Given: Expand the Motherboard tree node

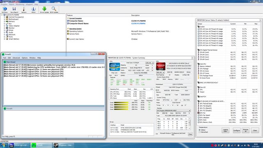Looking at the screenshot, I should [5, 19].
